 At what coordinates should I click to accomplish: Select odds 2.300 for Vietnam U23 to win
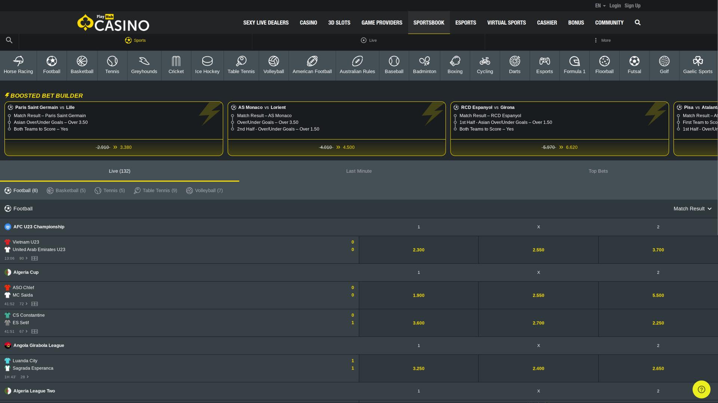point(418,250)
